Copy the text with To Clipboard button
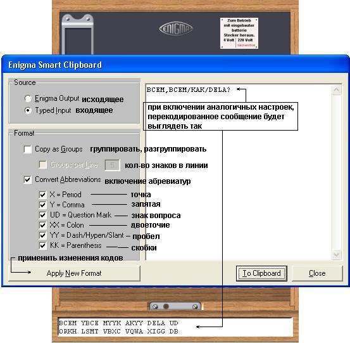 click(x=261, y=273)
